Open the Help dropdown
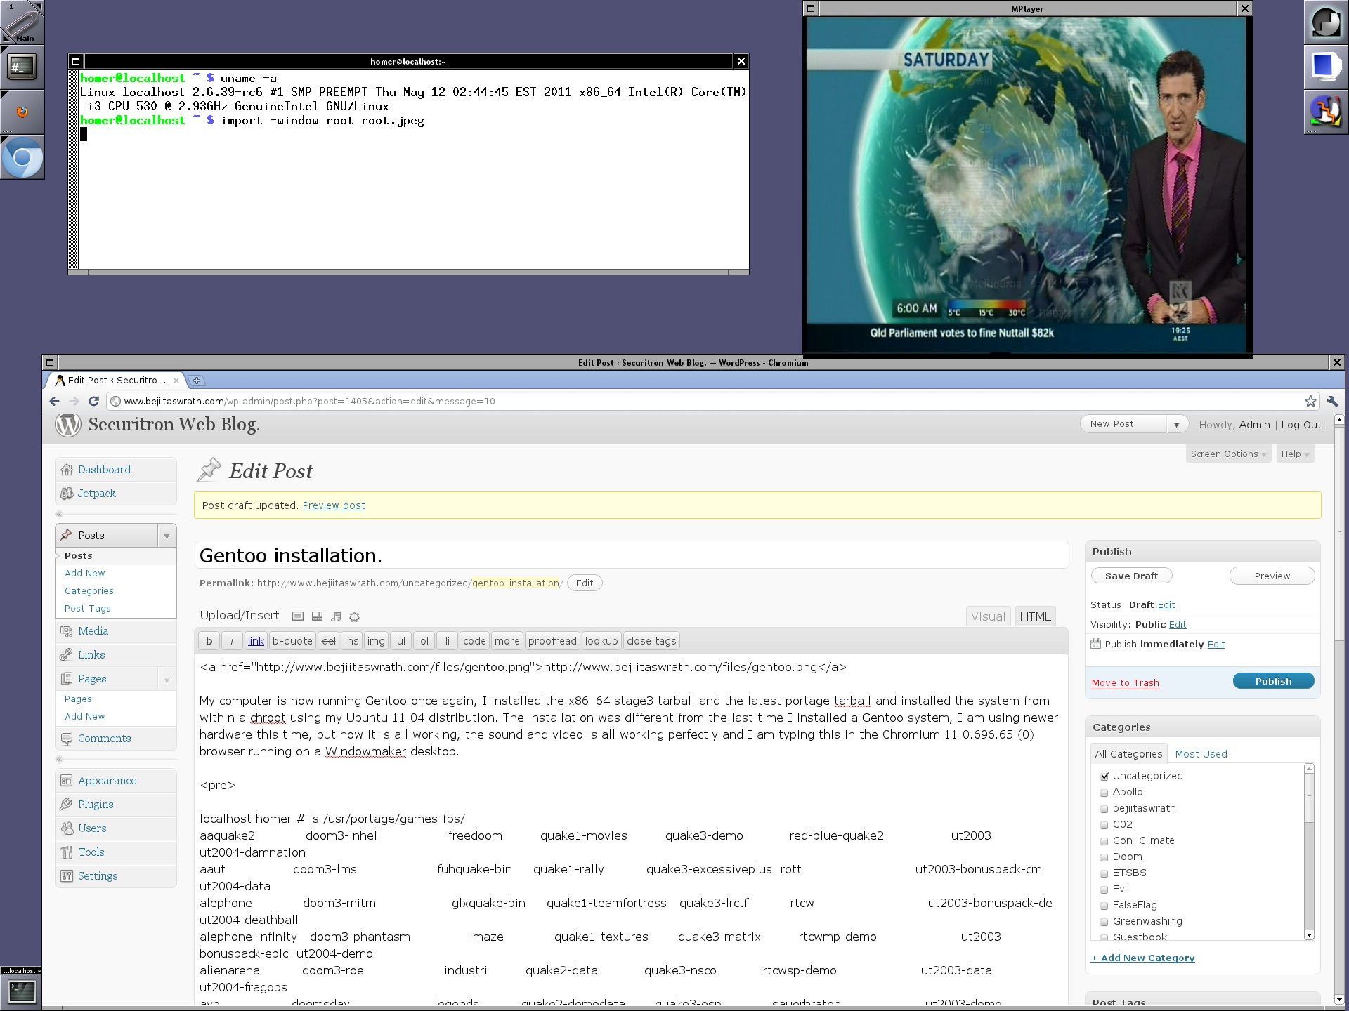This screenshot has width=1349, height=1011. point(1295,454)
